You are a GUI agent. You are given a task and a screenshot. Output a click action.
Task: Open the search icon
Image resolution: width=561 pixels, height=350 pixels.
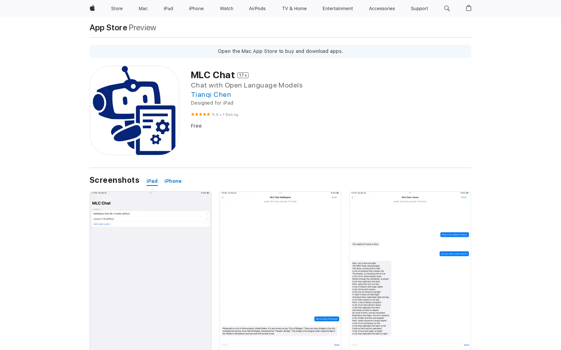click(x=447, y=8)
